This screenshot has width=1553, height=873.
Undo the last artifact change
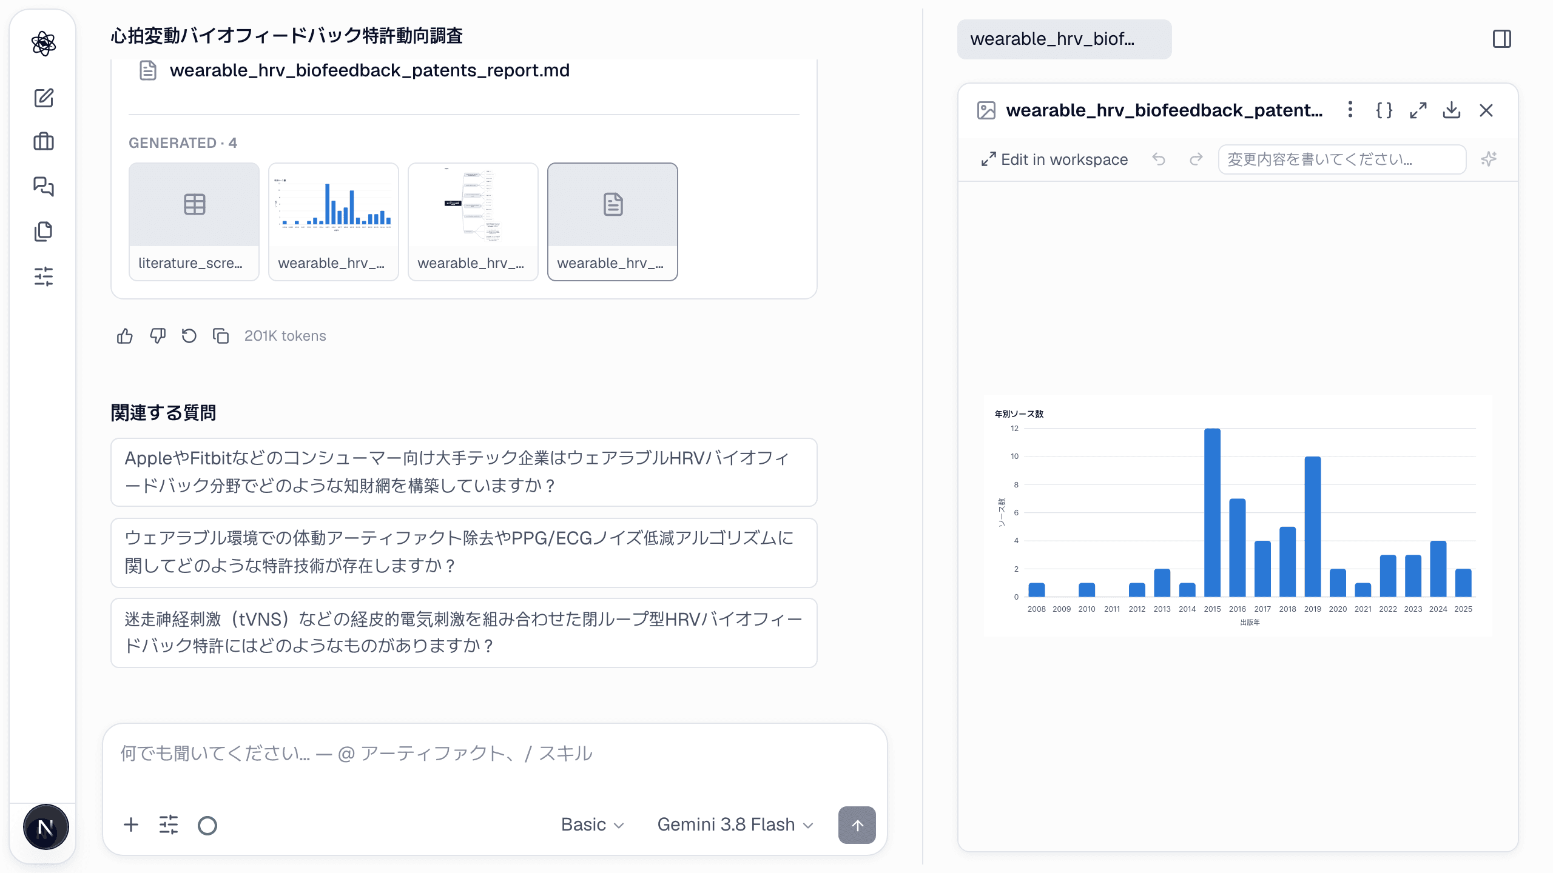click(x=1159, y=159)
